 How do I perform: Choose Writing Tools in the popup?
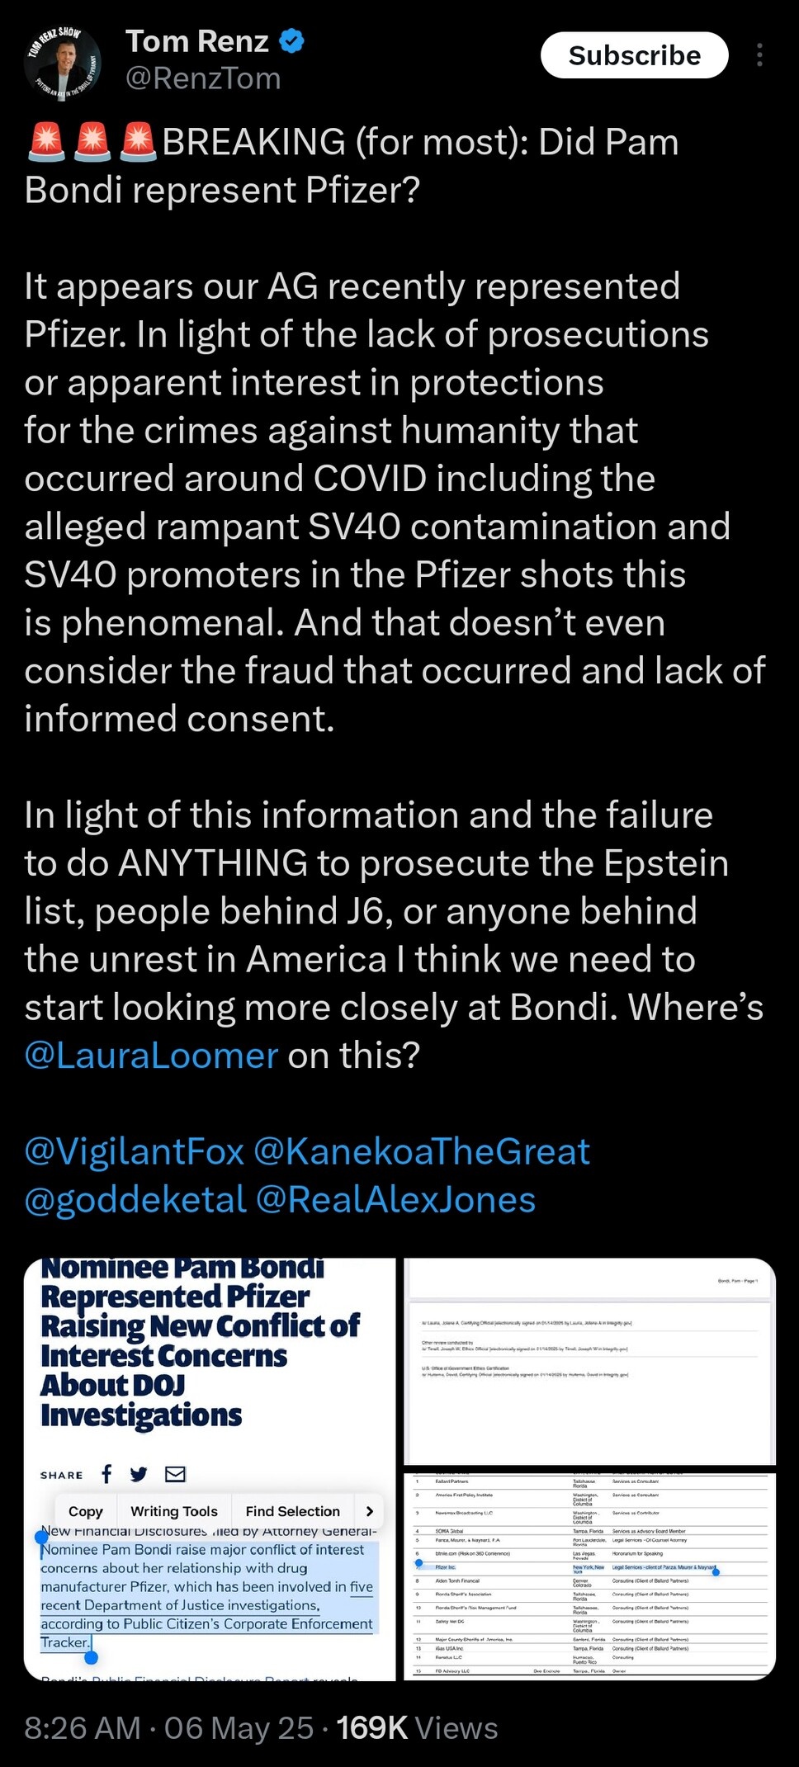point(174,1511)
